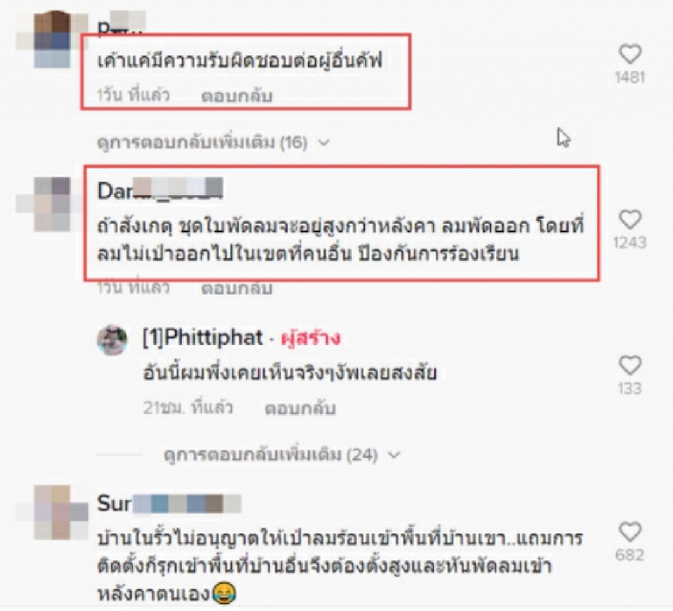The width and height of the screenshot is (673, 611).
Task: Reply to Dar's comment via ตอบกลับ
Action: (236, 288)
